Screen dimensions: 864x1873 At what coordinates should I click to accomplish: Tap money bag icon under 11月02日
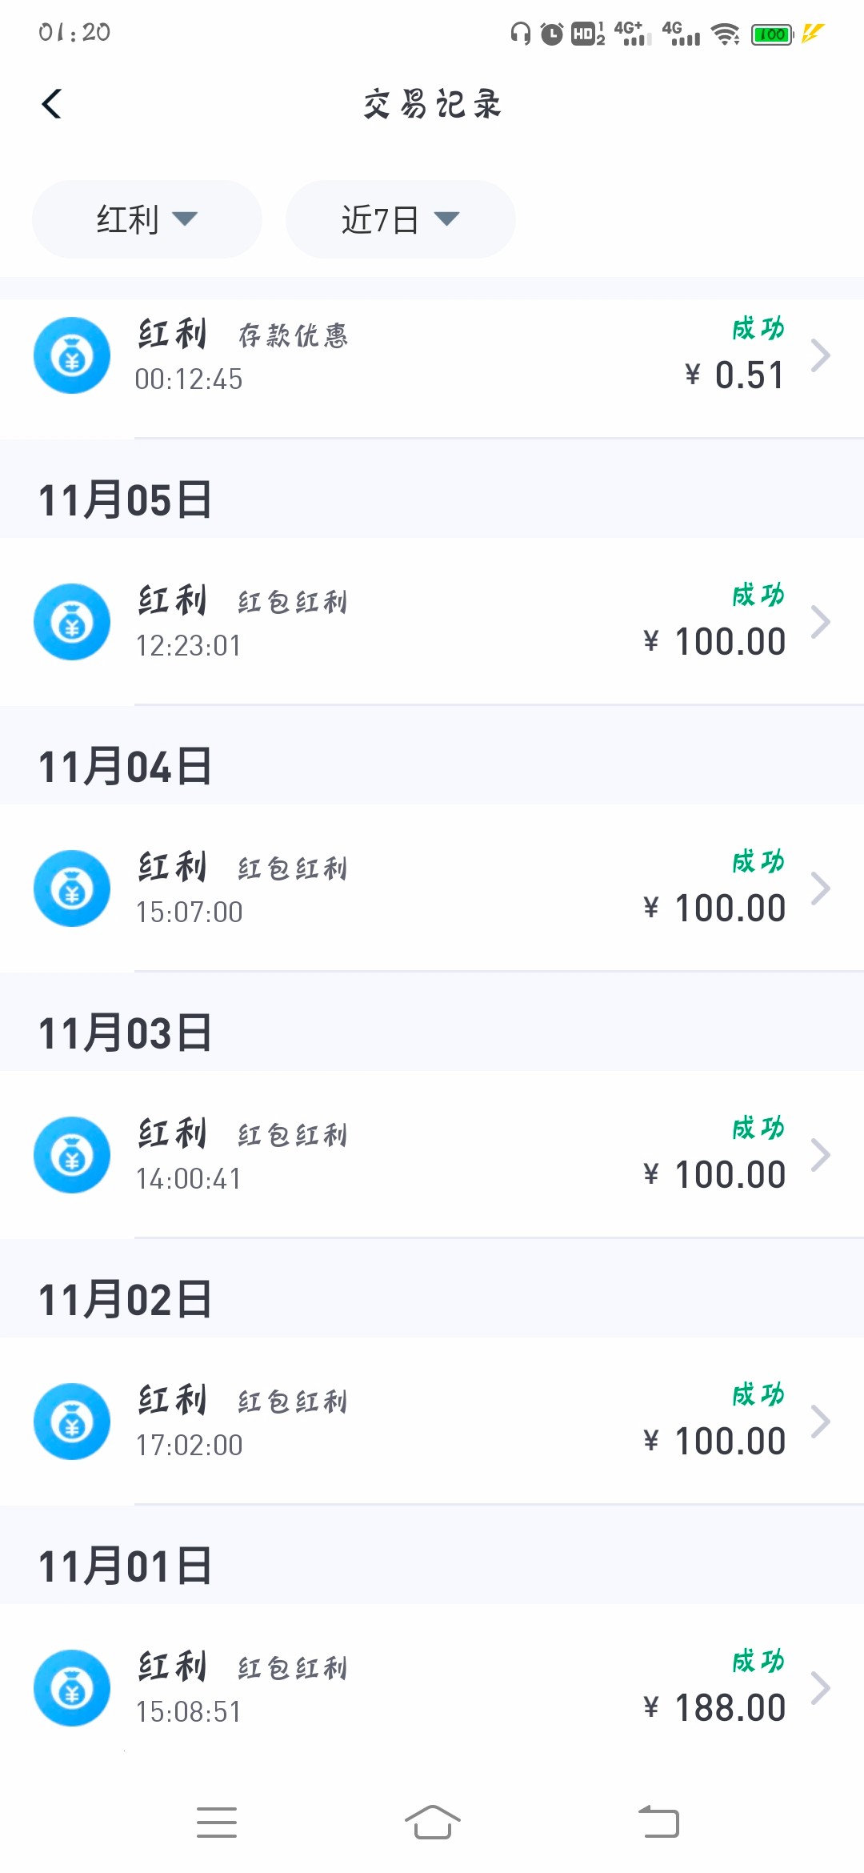(72, 1422)
